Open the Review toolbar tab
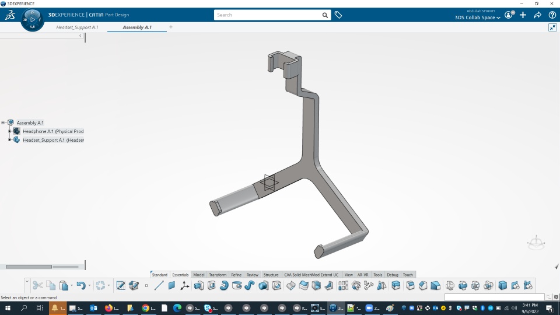The height and width of the screenshot is (315, 560). (252, 275)
